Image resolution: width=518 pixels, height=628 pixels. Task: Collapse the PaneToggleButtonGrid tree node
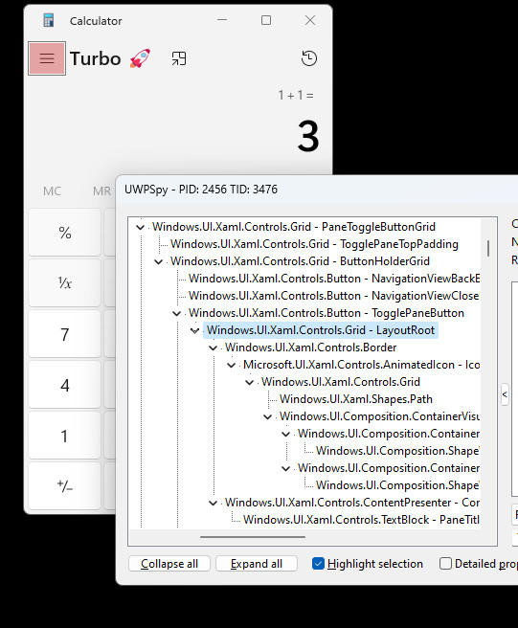click(x=140, y=227)
